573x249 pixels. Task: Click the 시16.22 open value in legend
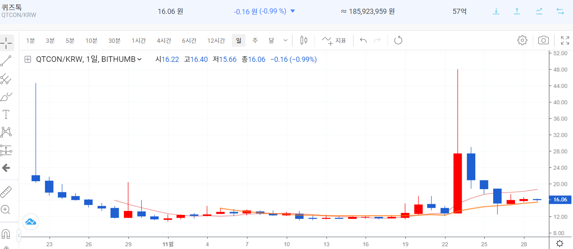[x=167, y=59]
